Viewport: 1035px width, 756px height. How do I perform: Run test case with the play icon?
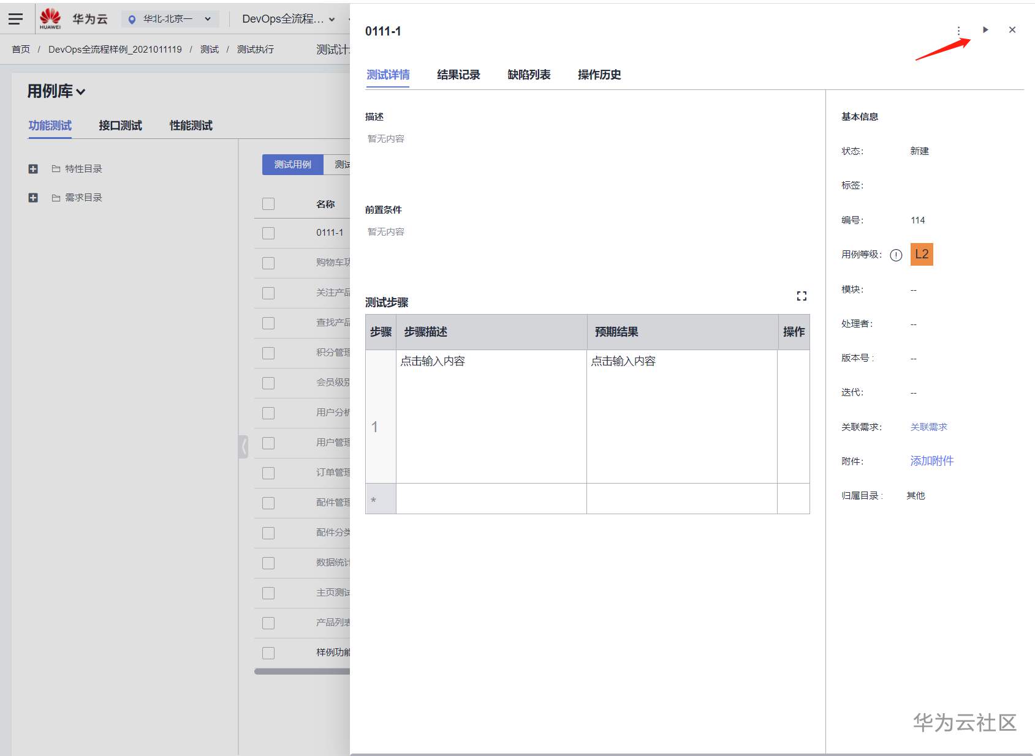985,30
